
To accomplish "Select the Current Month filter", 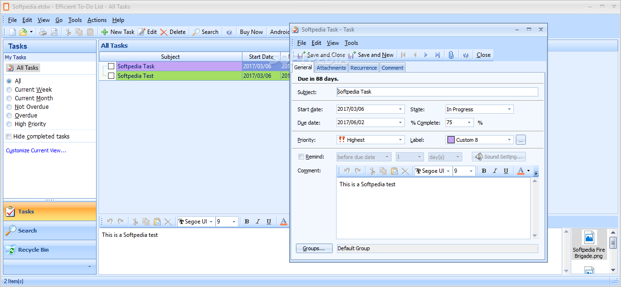I will pyautogui.click(x=9, y=98).
